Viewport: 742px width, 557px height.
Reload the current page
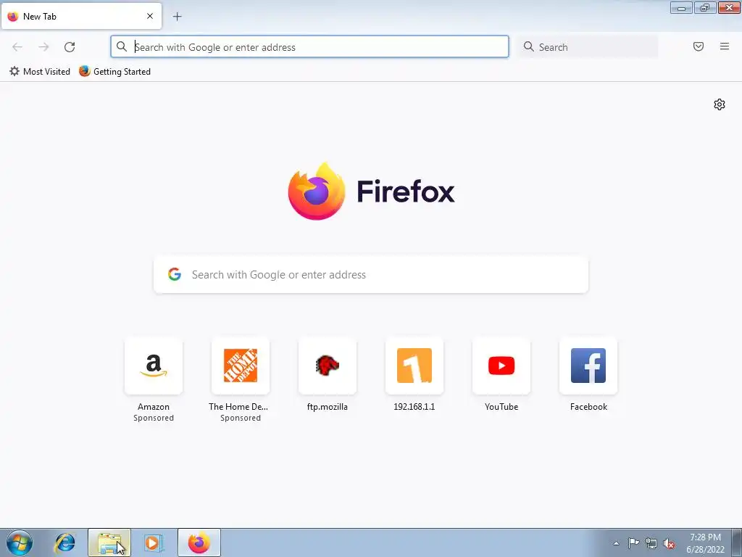70,47
